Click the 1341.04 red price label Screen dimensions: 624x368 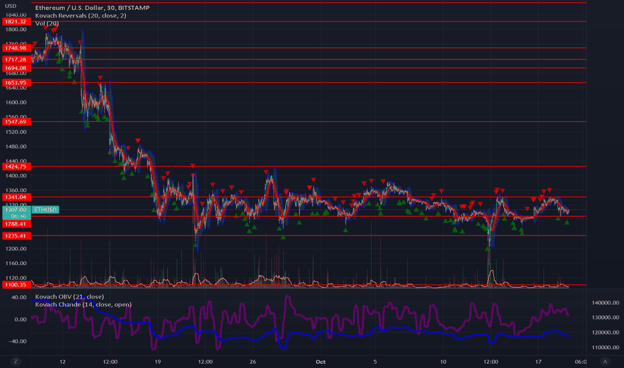[16, 197]
